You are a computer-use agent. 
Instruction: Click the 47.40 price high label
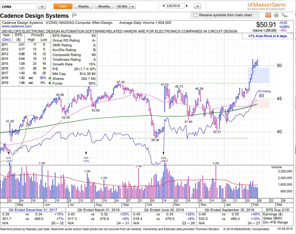pyautogui.click(x=121, y=82)
